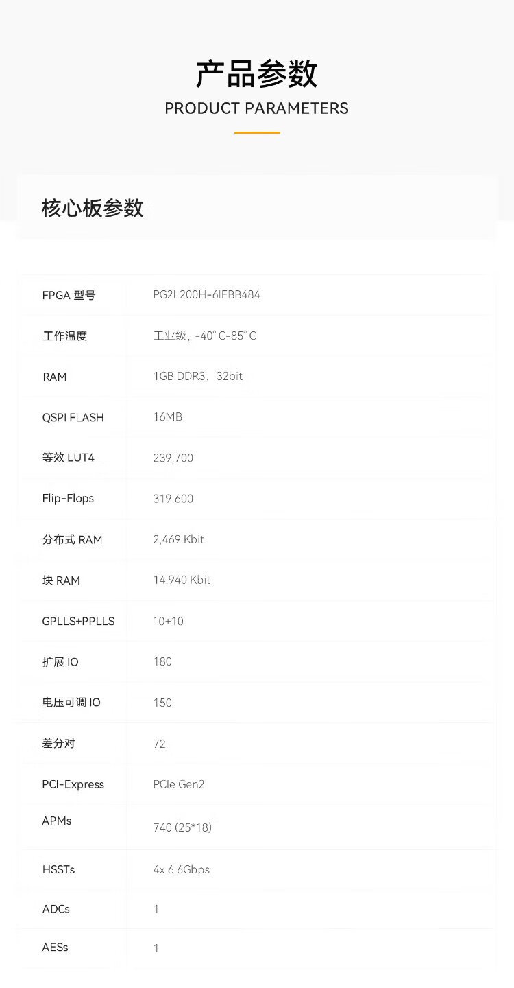Click the 2,469 Kbit distributed RAM value
Viewport: 514px width, 988px height.
pos(178,539)
